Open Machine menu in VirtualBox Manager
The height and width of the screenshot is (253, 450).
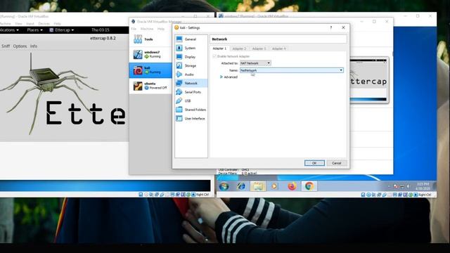tap(147, 29)
